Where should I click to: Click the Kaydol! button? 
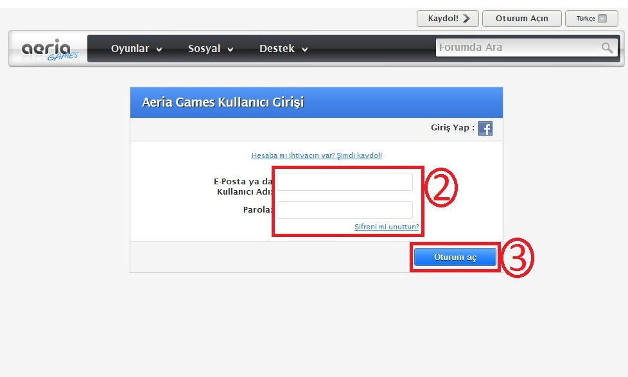tap(448, 19)
